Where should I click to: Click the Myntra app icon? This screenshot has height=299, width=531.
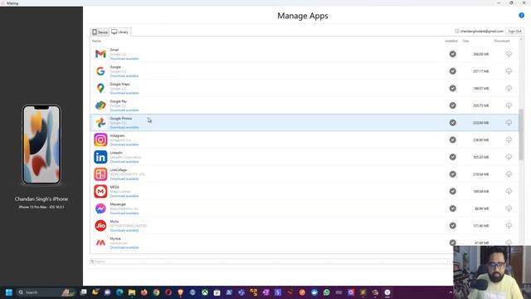(x=100, y=243)
